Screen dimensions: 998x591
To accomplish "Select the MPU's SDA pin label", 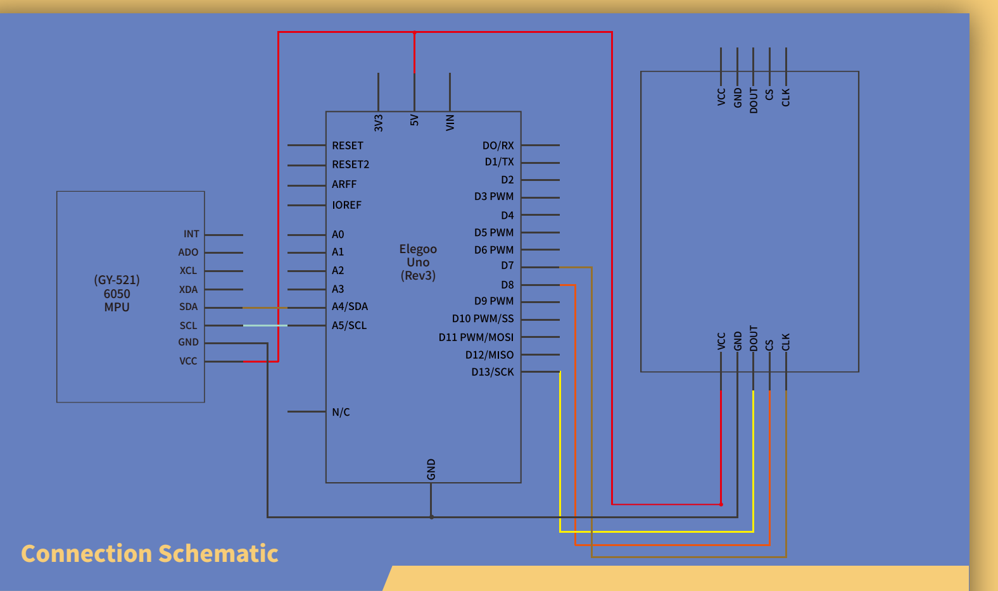I will [x=188, y=307].
